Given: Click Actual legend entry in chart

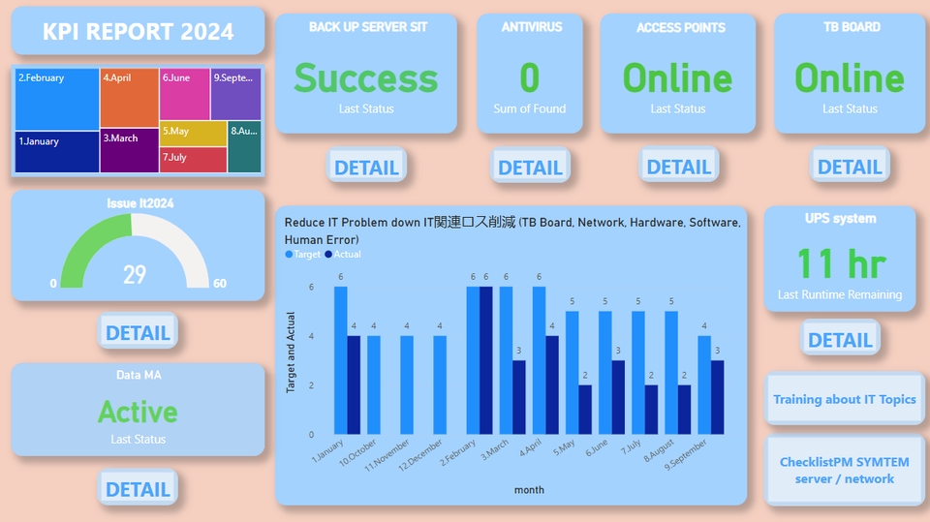Looking at the screenshot, I should tap(343, 254).
